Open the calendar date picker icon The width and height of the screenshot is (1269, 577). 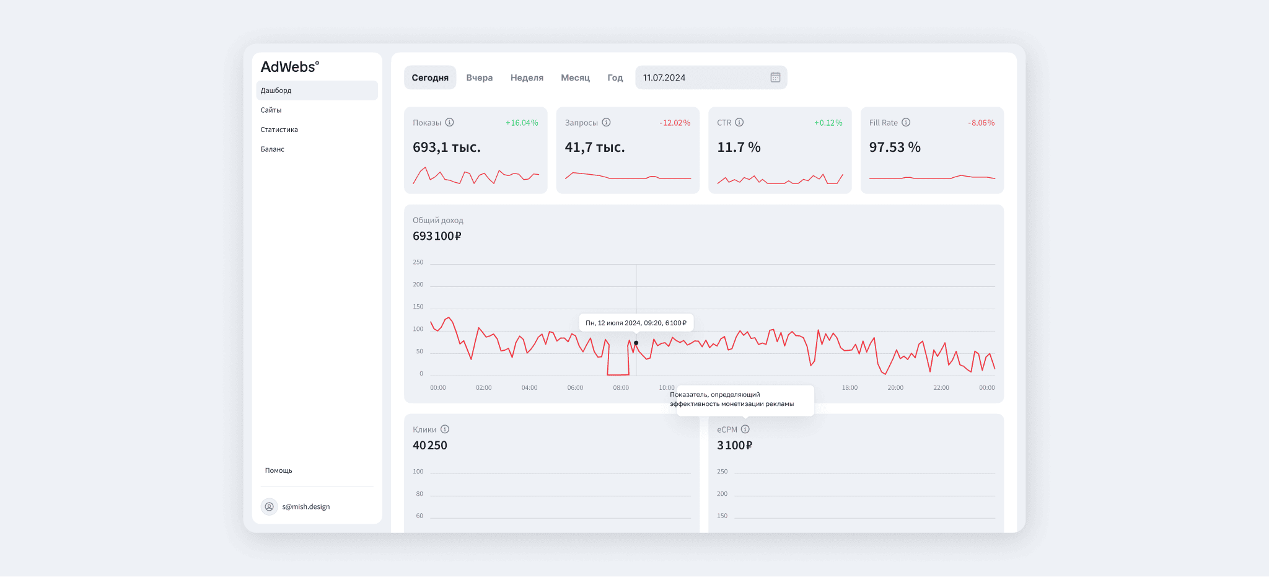[775, 77]
